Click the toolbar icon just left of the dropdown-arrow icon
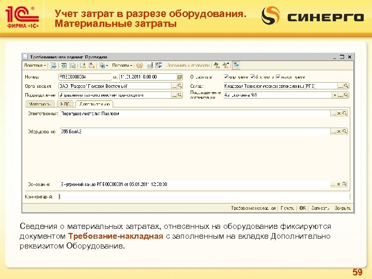Image resolution: width=372 pixels, height=279 pixels. point(91,66)
